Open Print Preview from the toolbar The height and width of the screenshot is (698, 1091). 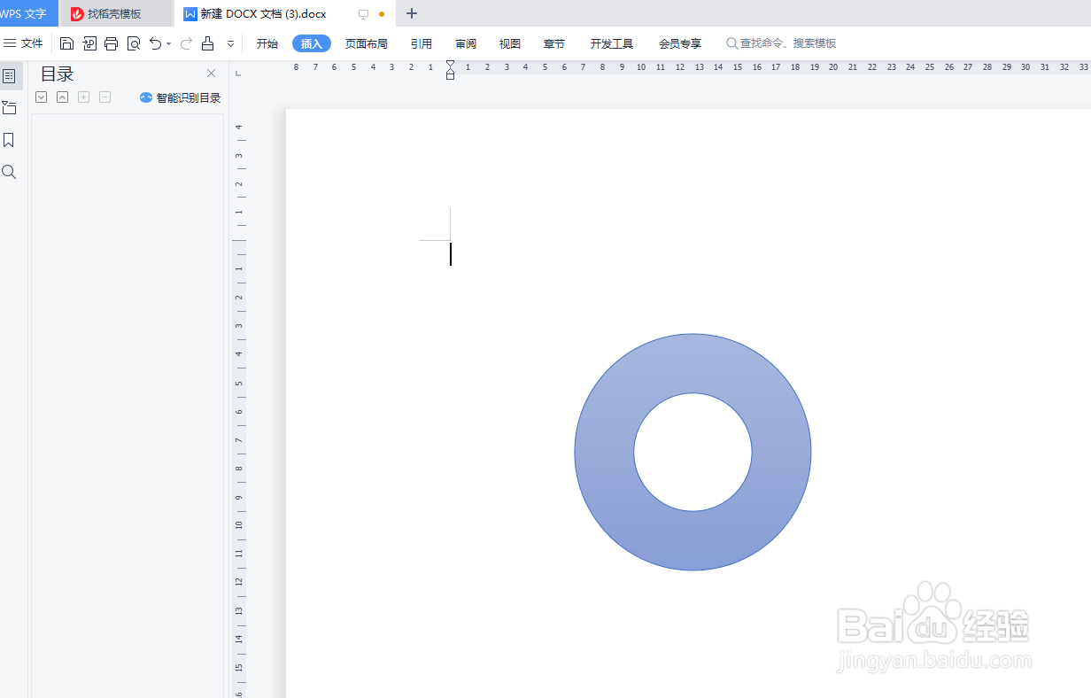[134, 43]
